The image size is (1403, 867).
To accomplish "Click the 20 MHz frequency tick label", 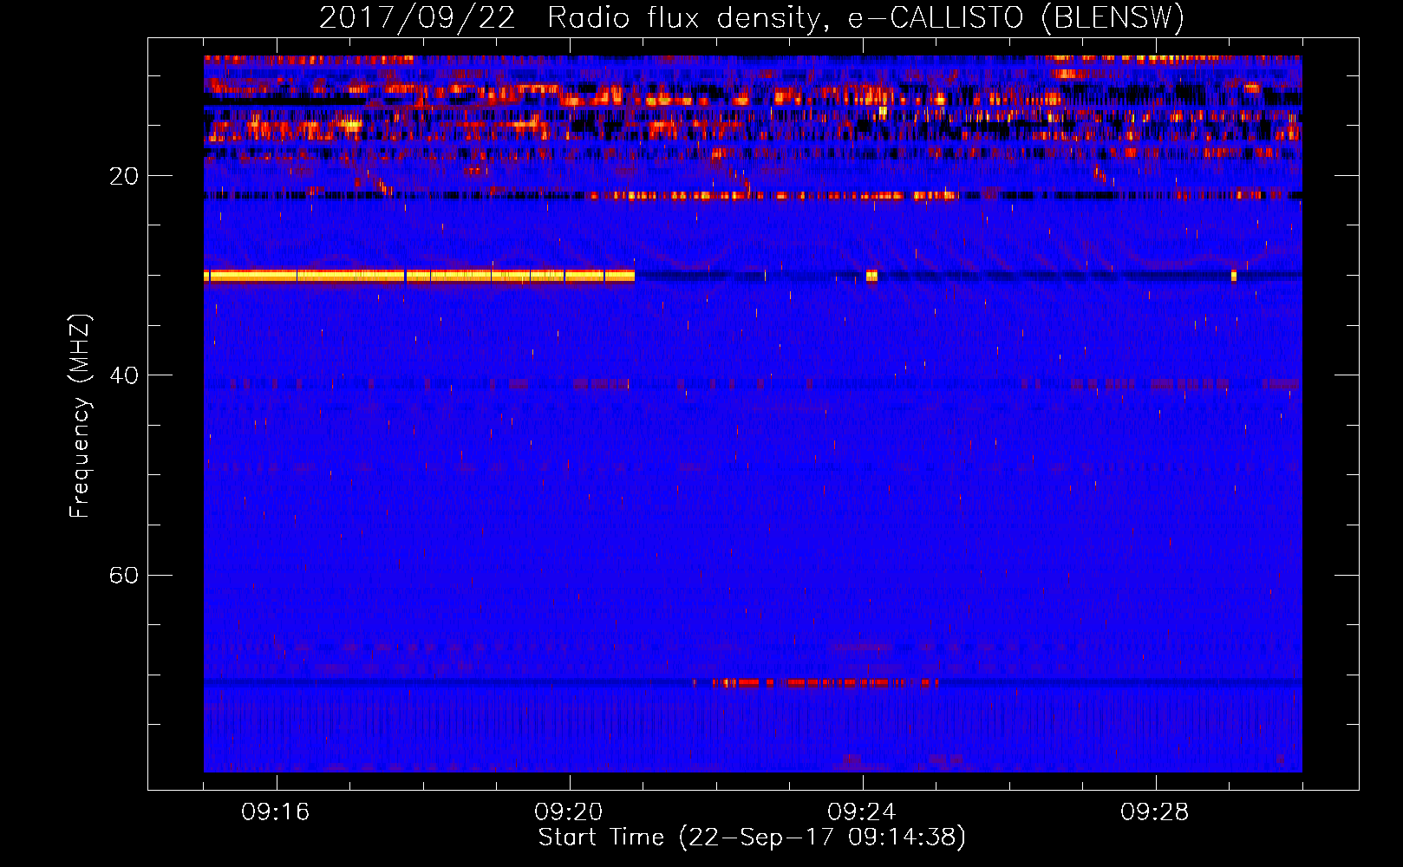I will 123,176.
